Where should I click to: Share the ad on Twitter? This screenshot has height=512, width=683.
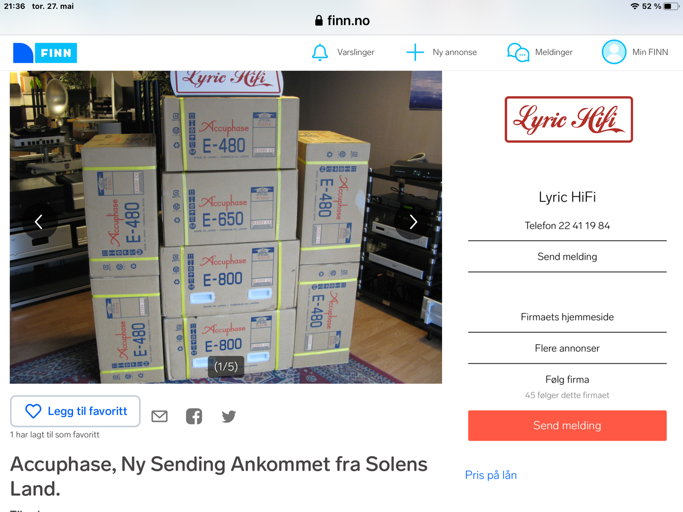click(229, 416)
